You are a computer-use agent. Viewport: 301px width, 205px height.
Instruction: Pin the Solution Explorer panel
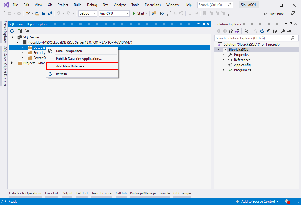291,24
